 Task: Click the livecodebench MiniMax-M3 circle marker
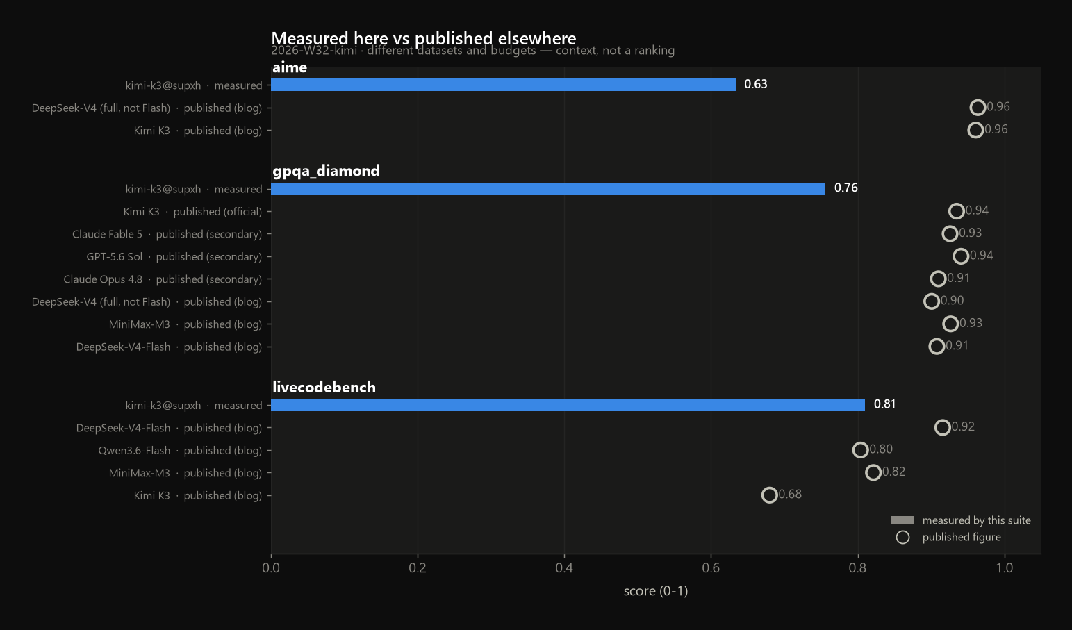click(x=873, y=472)
